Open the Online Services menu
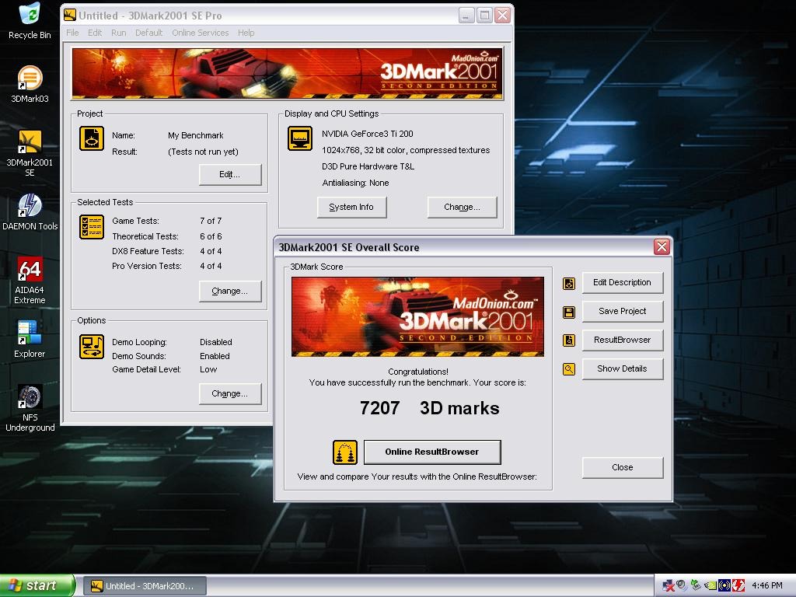 (200, 33)
